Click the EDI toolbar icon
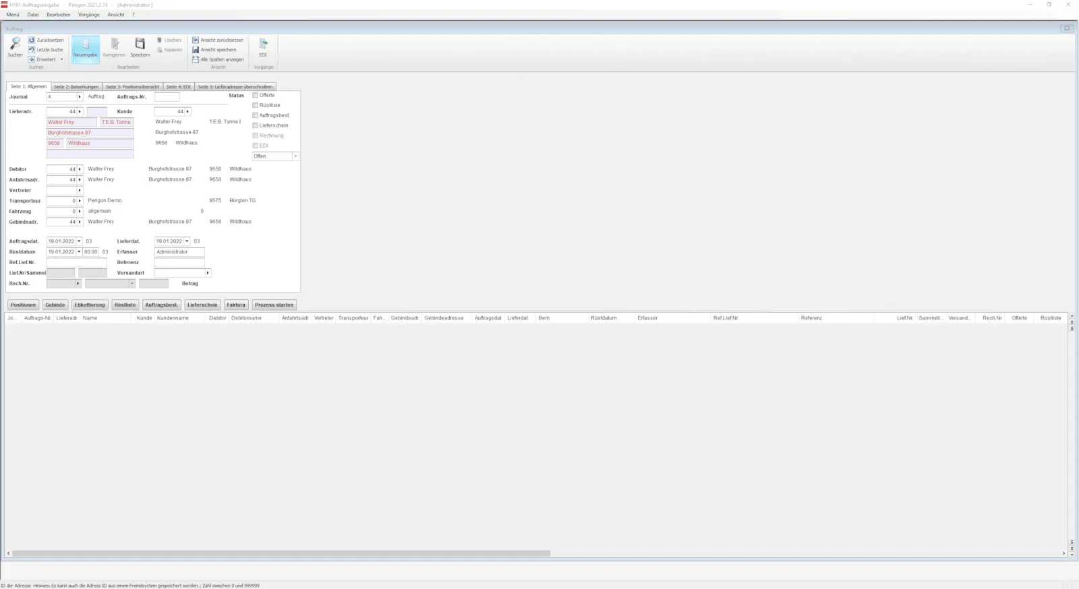This screenshot has width=1079, height=589. (x=263, y=44)
